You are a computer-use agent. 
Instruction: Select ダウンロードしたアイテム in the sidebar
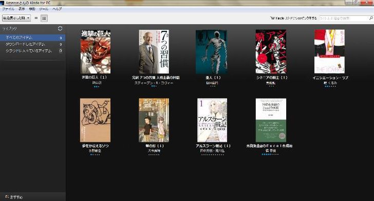[33, 44]
